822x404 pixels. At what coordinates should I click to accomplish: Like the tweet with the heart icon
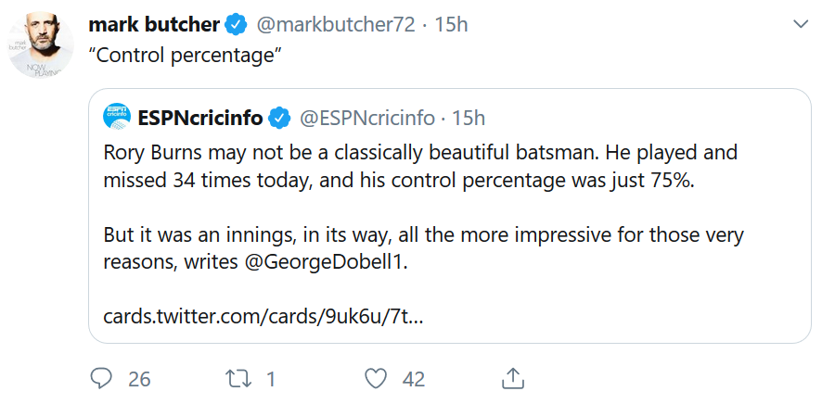[375, 379]
